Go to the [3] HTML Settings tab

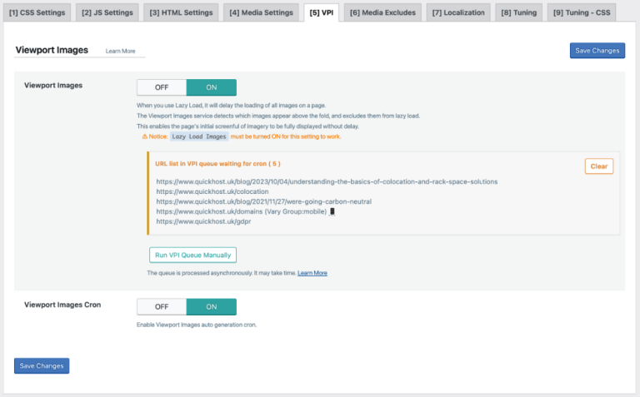click(181, 12)
